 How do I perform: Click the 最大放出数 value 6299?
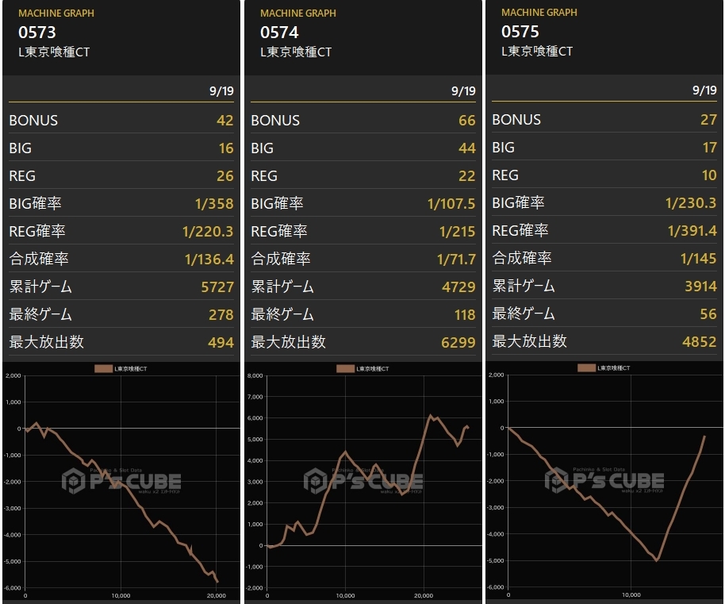pos(458,342)
